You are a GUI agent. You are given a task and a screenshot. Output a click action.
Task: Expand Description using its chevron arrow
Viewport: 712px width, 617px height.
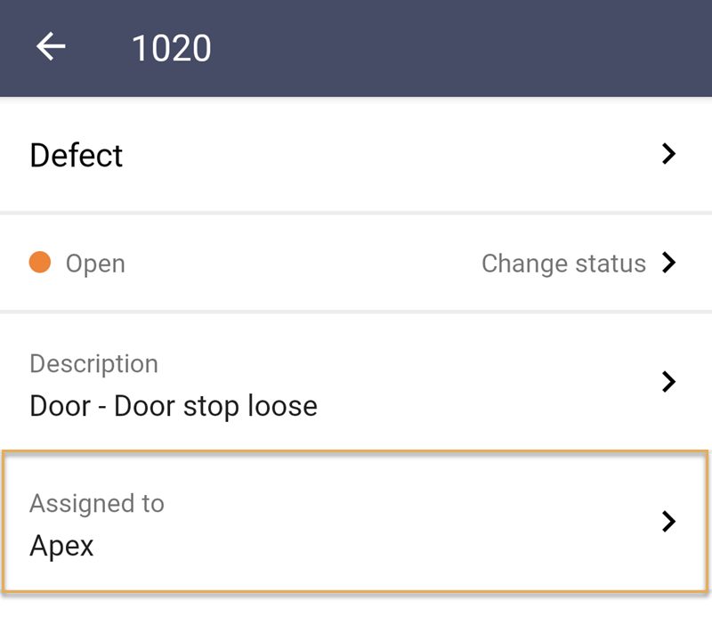click(x=668, y=382)
